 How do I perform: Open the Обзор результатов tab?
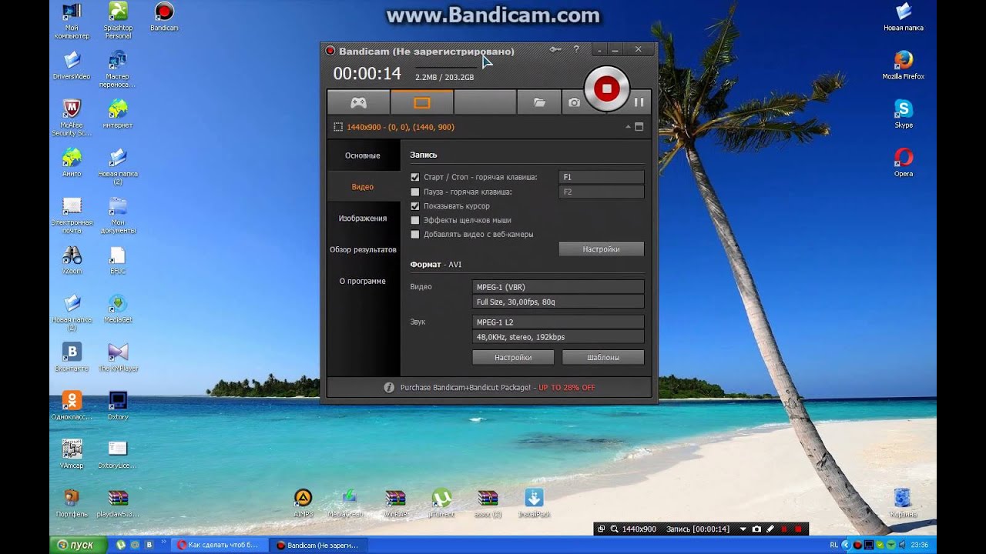362,249
